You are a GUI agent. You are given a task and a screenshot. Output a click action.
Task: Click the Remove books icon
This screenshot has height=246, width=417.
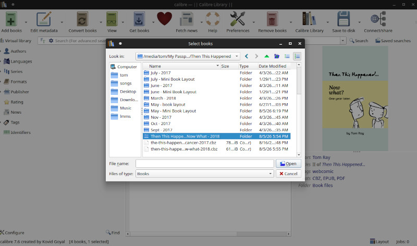coord(272,19)
